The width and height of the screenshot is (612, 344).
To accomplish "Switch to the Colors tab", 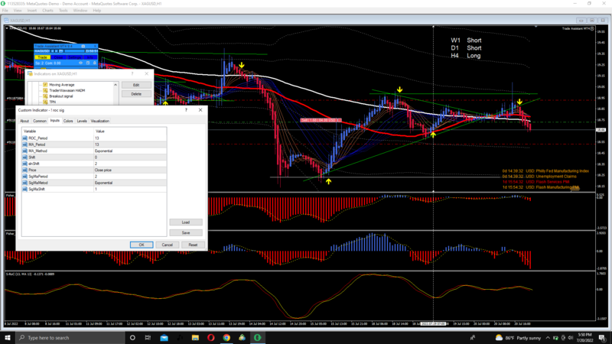I will tap(68, 121).
